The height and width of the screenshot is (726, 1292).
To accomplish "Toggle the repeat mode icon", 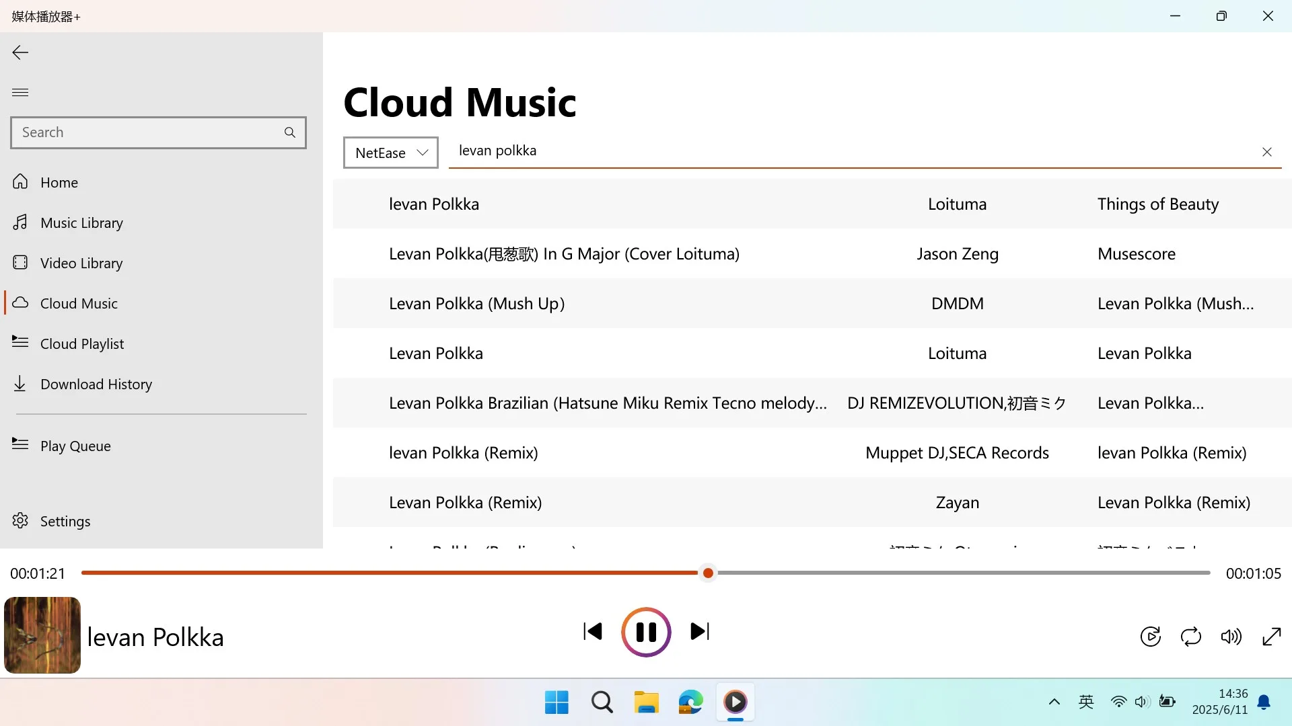I will 1191,636.
